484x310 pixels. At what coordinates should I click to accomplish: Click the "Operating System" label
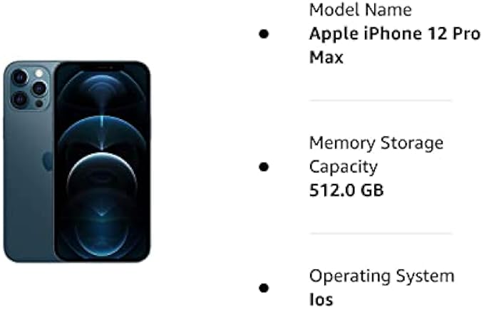381,276
